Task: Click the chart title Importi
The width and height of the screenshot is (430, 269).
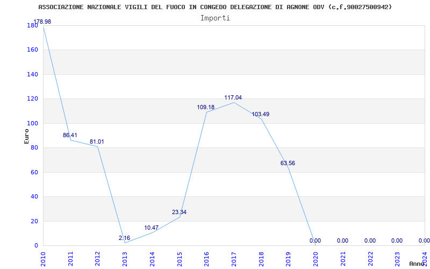Action: (x=215, y=18)
